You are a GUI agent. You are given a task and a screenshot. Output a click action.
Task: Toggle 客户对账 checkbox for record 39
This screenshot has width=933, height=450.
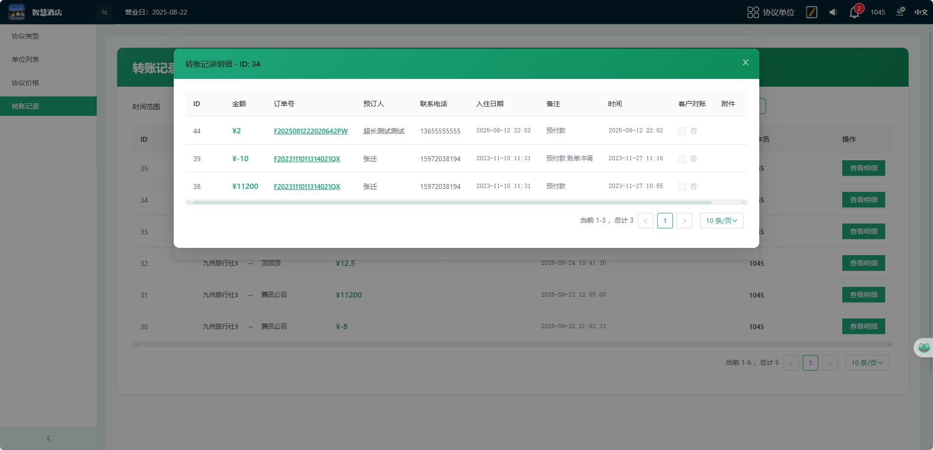pos(682,159)
